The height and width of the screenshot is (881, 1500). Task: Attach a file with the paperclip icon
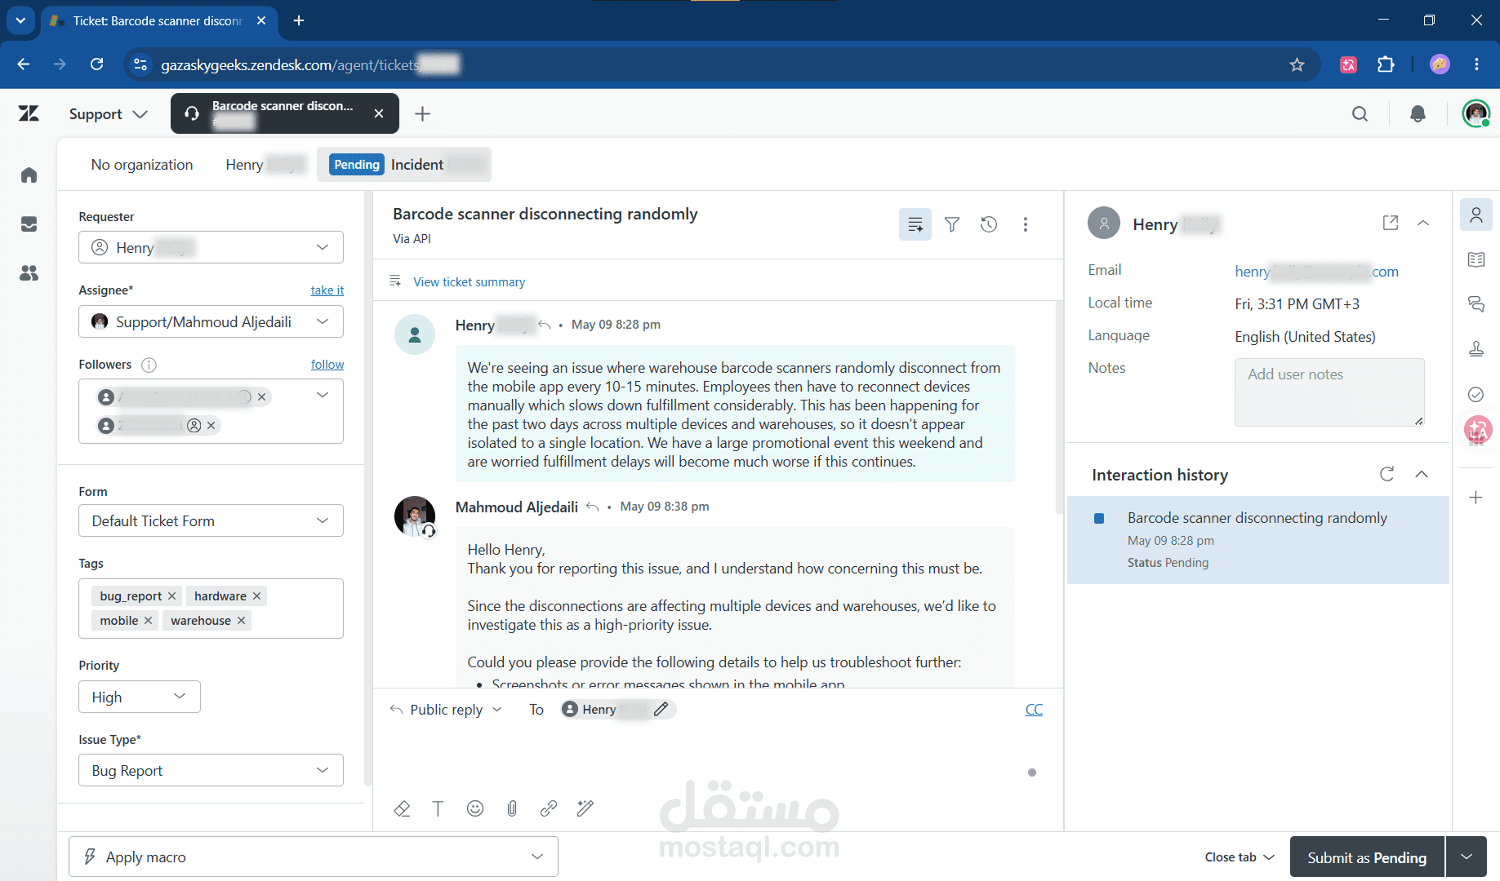click(512, 808)
